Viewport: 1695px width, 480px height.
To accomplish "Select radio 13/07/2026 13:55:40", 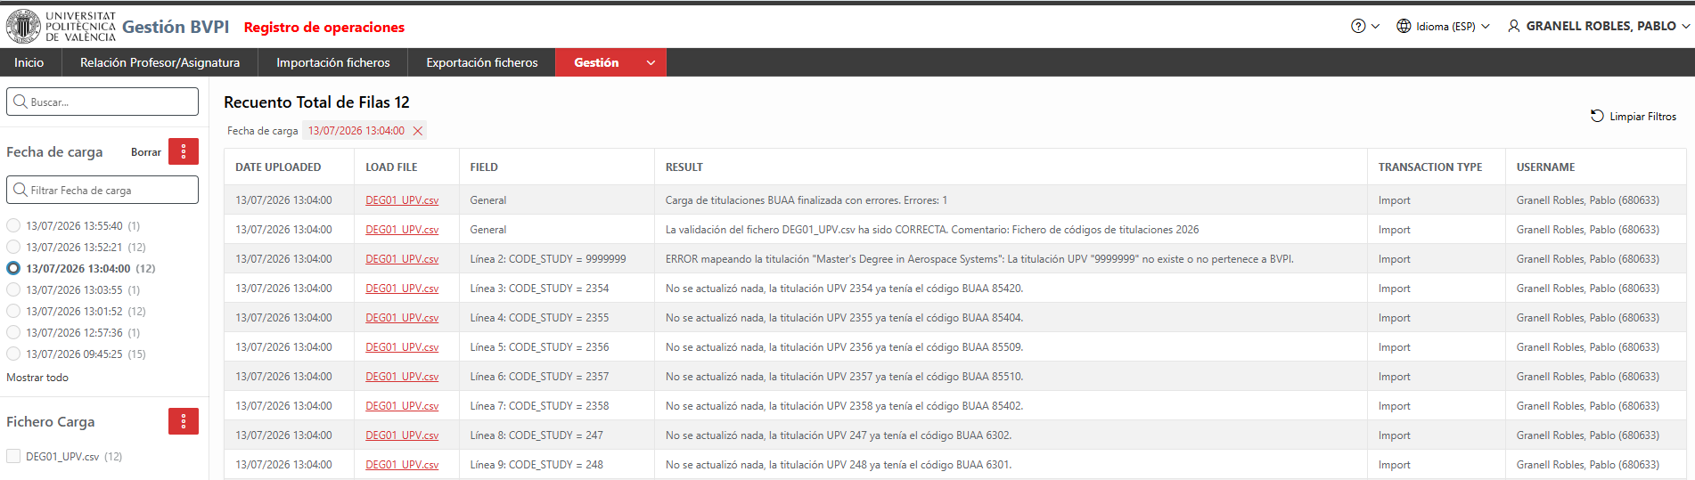I will pos(13,226).
